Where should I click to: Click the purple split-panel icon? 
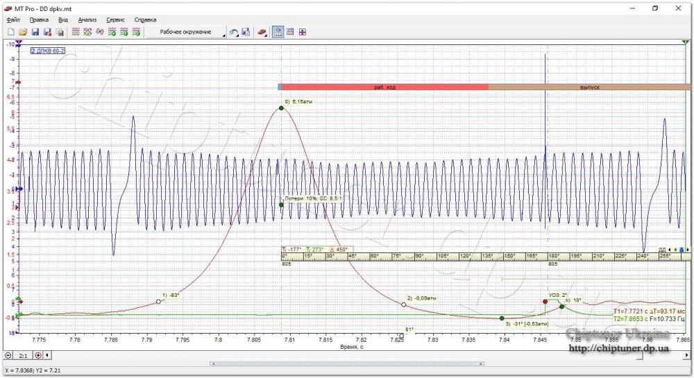point(303,32)
